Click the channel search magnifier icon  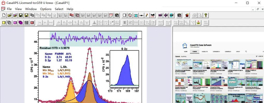[x=246, y=51]
